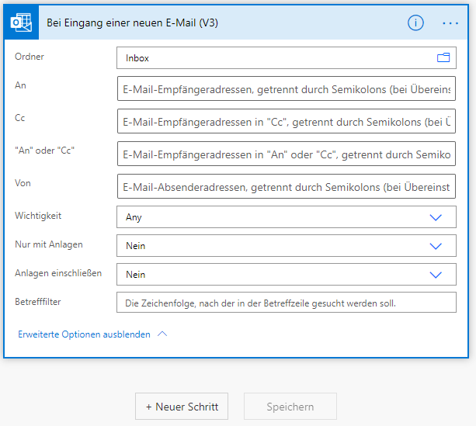The image size is (476, 426).
Task: Click the Betrefffilter input field
Action: click(287, 302)
